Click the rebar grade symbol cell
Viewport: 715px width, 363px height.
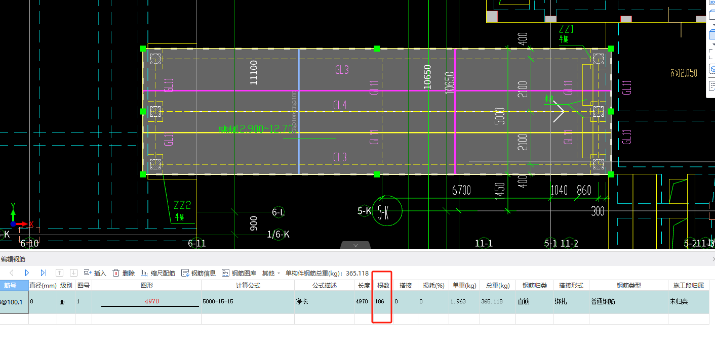tap(66, 302)
